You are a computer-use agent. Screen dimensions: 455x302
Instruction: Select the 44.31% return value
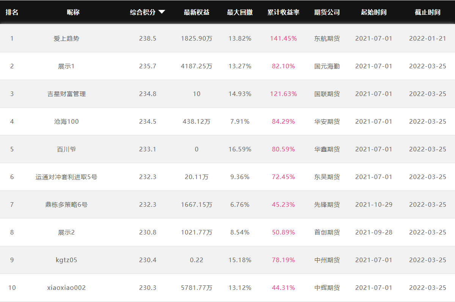(x=283, y=288)
